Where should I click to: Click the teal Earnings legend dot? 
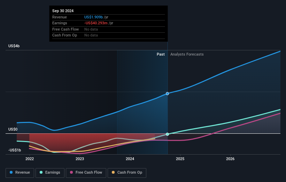41,172
